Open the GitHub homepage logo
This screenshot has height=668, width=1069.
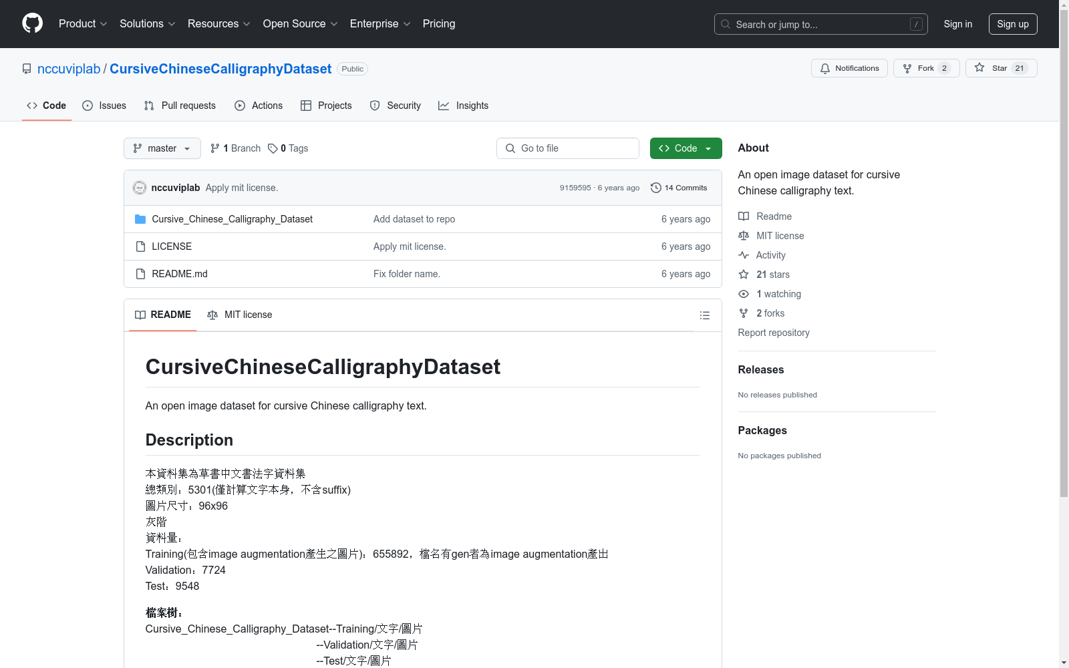[x=32, y=23]
